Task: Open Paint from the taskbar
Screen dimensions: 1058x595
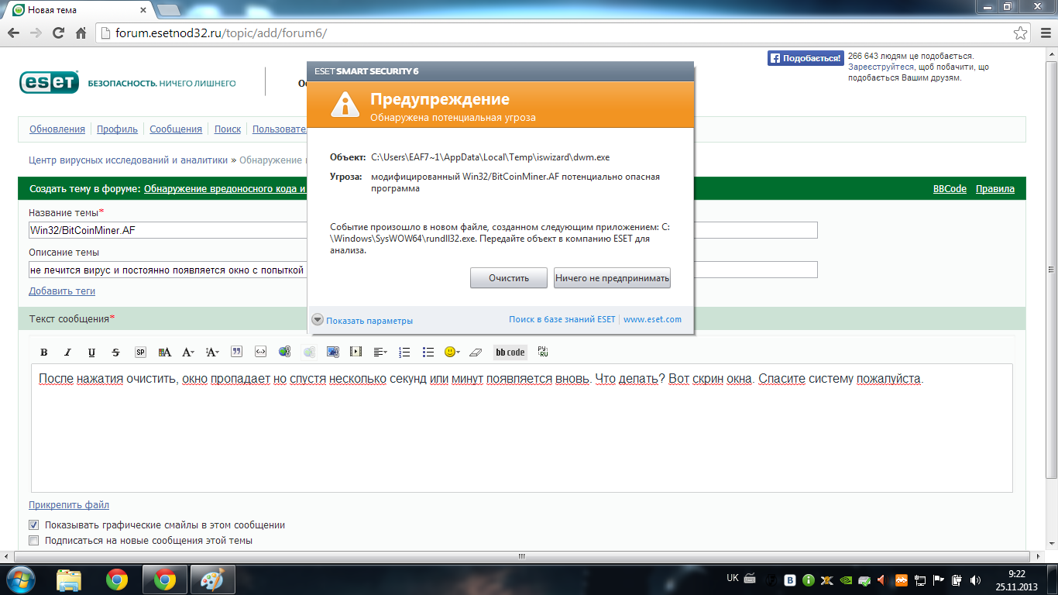Action: point(211,579)
